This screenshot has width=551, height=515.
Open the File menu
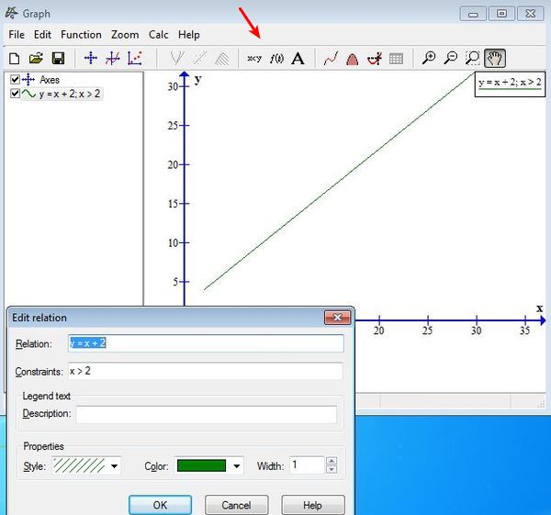[x=17, y=35]
